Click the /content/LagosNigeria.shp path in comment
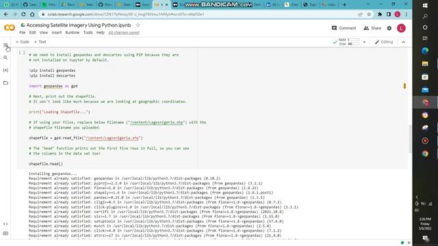This screenshot has height=246, width=438. (x=156, y=122)
